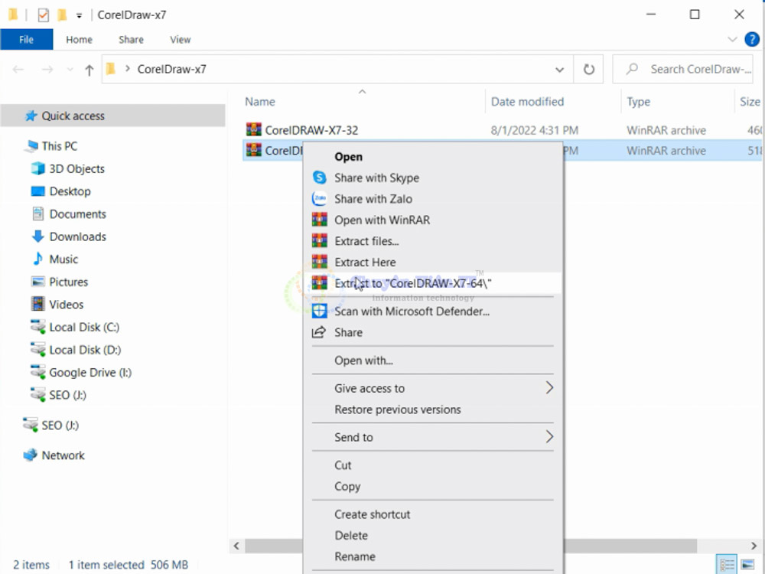The height and width of the screenshot is (574, 765).
Task: Expand the address bar history dropdown
Action: tap(560, 70)
